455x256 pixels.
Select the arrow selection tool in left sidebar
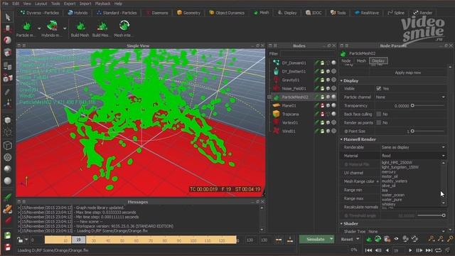click(8, 17)
